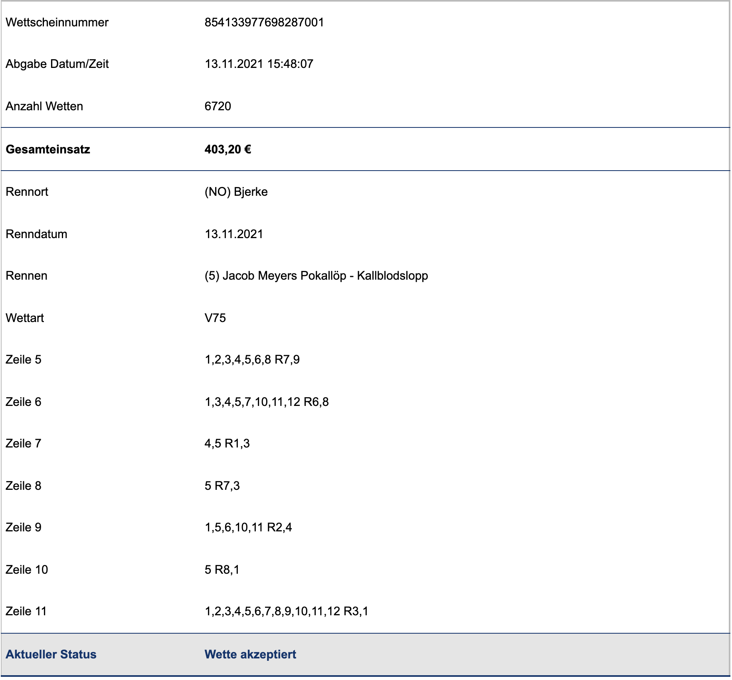
Task: Select picks 1,3,4,5,7,10,11,12 R6,8
Action: 267,402
